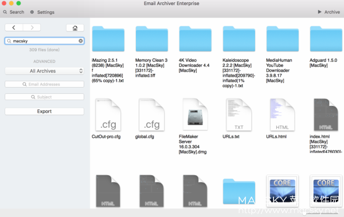The height and width of the screenshot is (217, 344).
Task: Click the 'Adguard 1.5.0 [MacSky]' label
Action: coord(323,62)
